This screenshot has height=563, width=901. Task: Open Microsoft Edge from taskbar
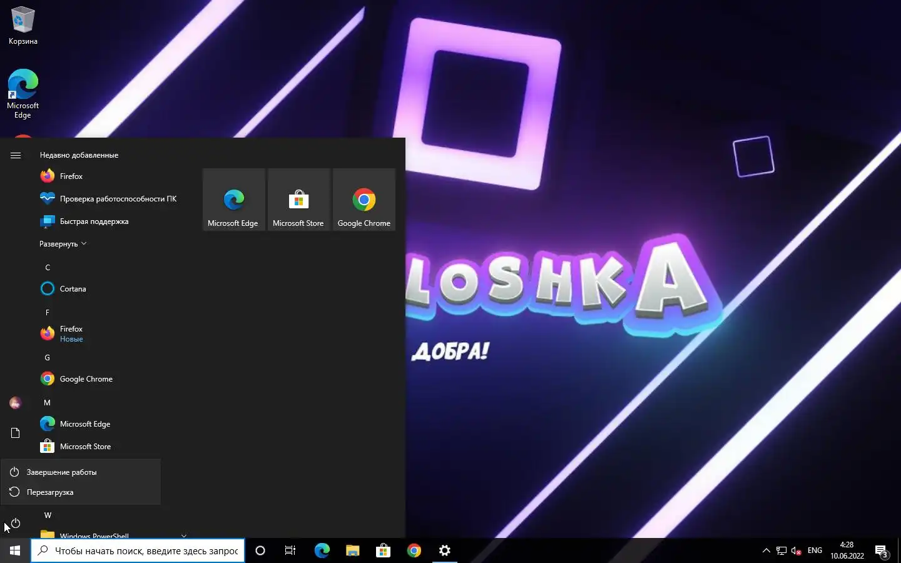[322, 550]
